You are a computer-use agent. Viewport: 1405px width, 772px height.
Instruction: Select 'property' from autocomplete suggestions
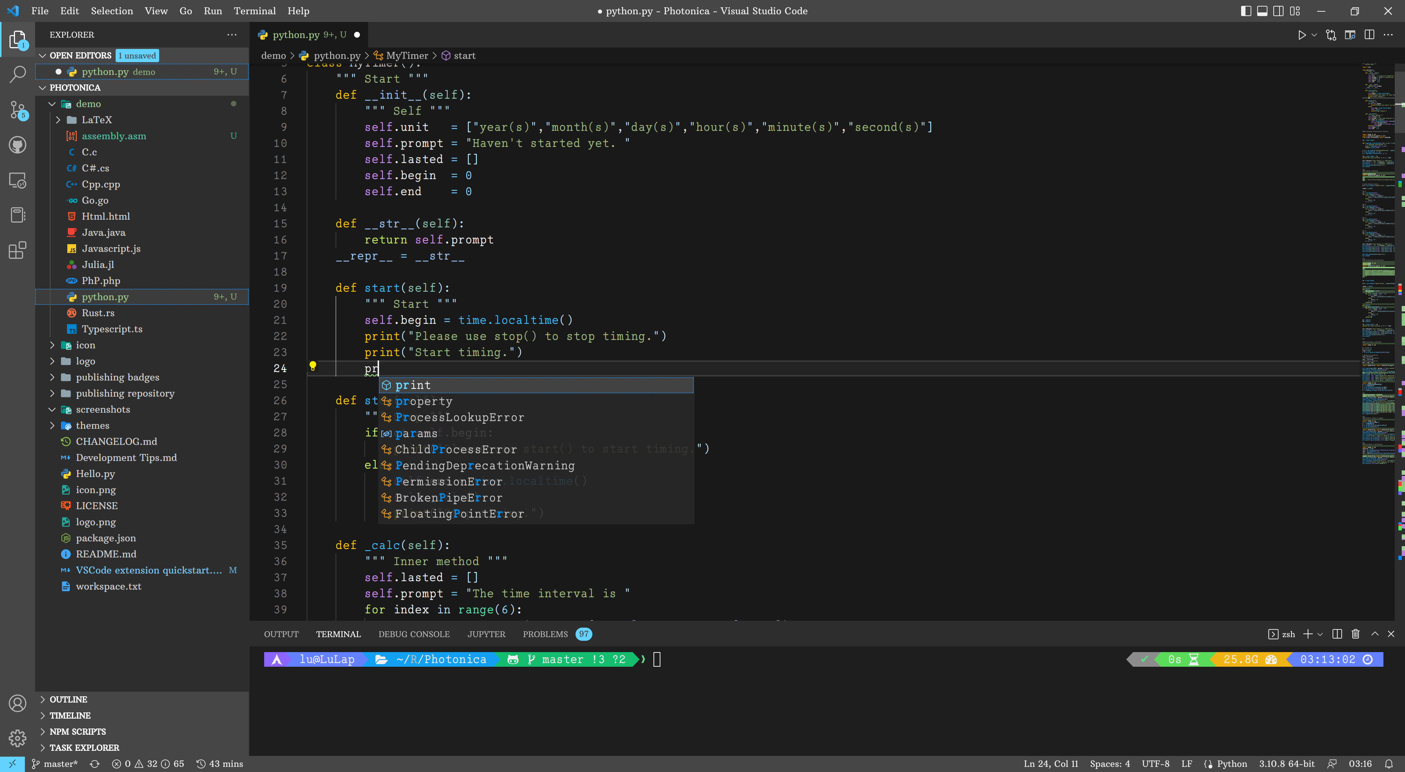click(x=423, y=401)
